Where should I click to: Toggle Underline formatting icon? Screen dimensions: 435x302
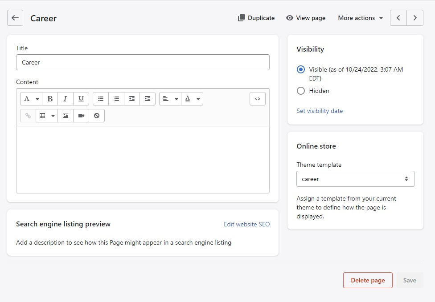pyautogui.click(x=81, y=99)
